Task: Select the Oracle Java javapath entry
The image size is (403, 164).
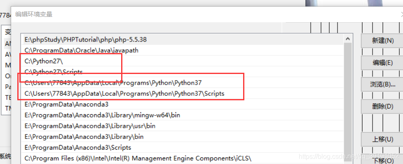Action: point(183,50)
